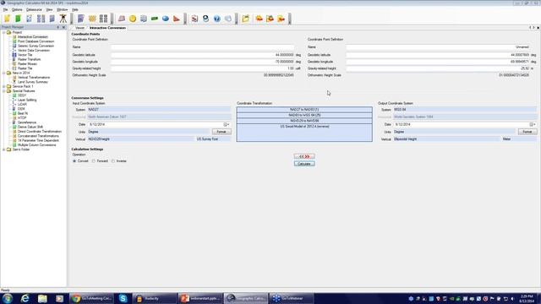
Task: Select the Forward operation radio button
Action: (x=94, y=161)
